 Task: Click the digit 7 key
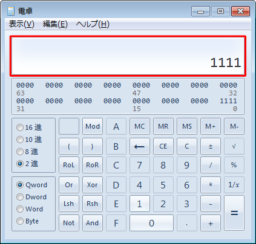pyautogui.click(x=140, y=165)
